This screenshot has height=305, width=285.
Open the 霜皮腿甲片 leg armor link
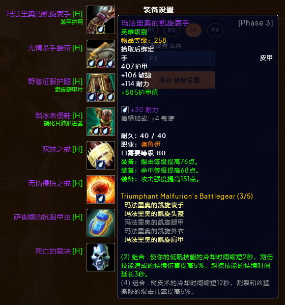pyautogui.click(x=69, y=90)
